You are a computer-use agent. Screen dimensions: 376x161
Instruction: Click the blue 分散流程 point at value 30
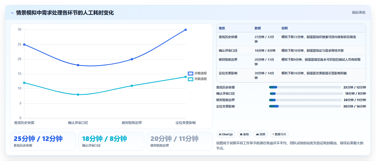(186, 30)
